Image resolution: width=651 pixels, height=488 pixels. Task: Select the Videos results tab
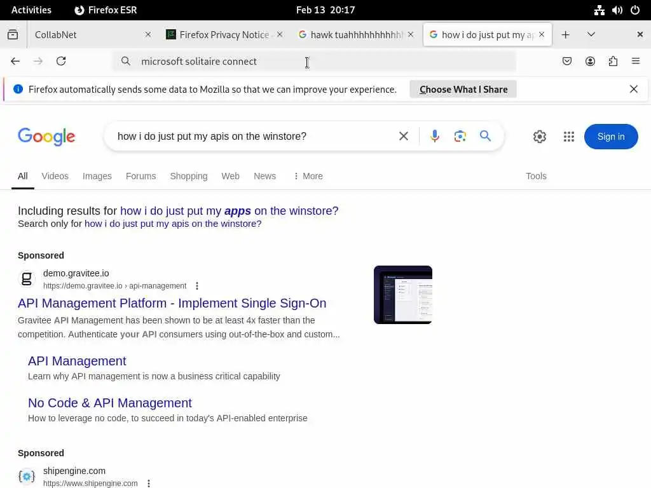click(x=55, y=177)
